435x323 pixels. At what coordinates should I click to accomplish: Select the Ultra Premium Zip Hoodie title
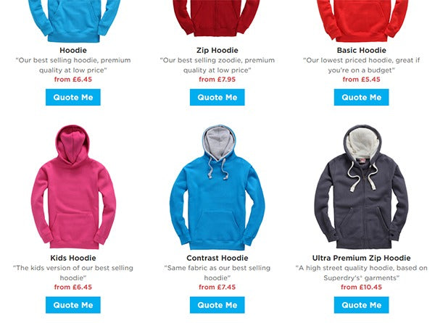362,258
